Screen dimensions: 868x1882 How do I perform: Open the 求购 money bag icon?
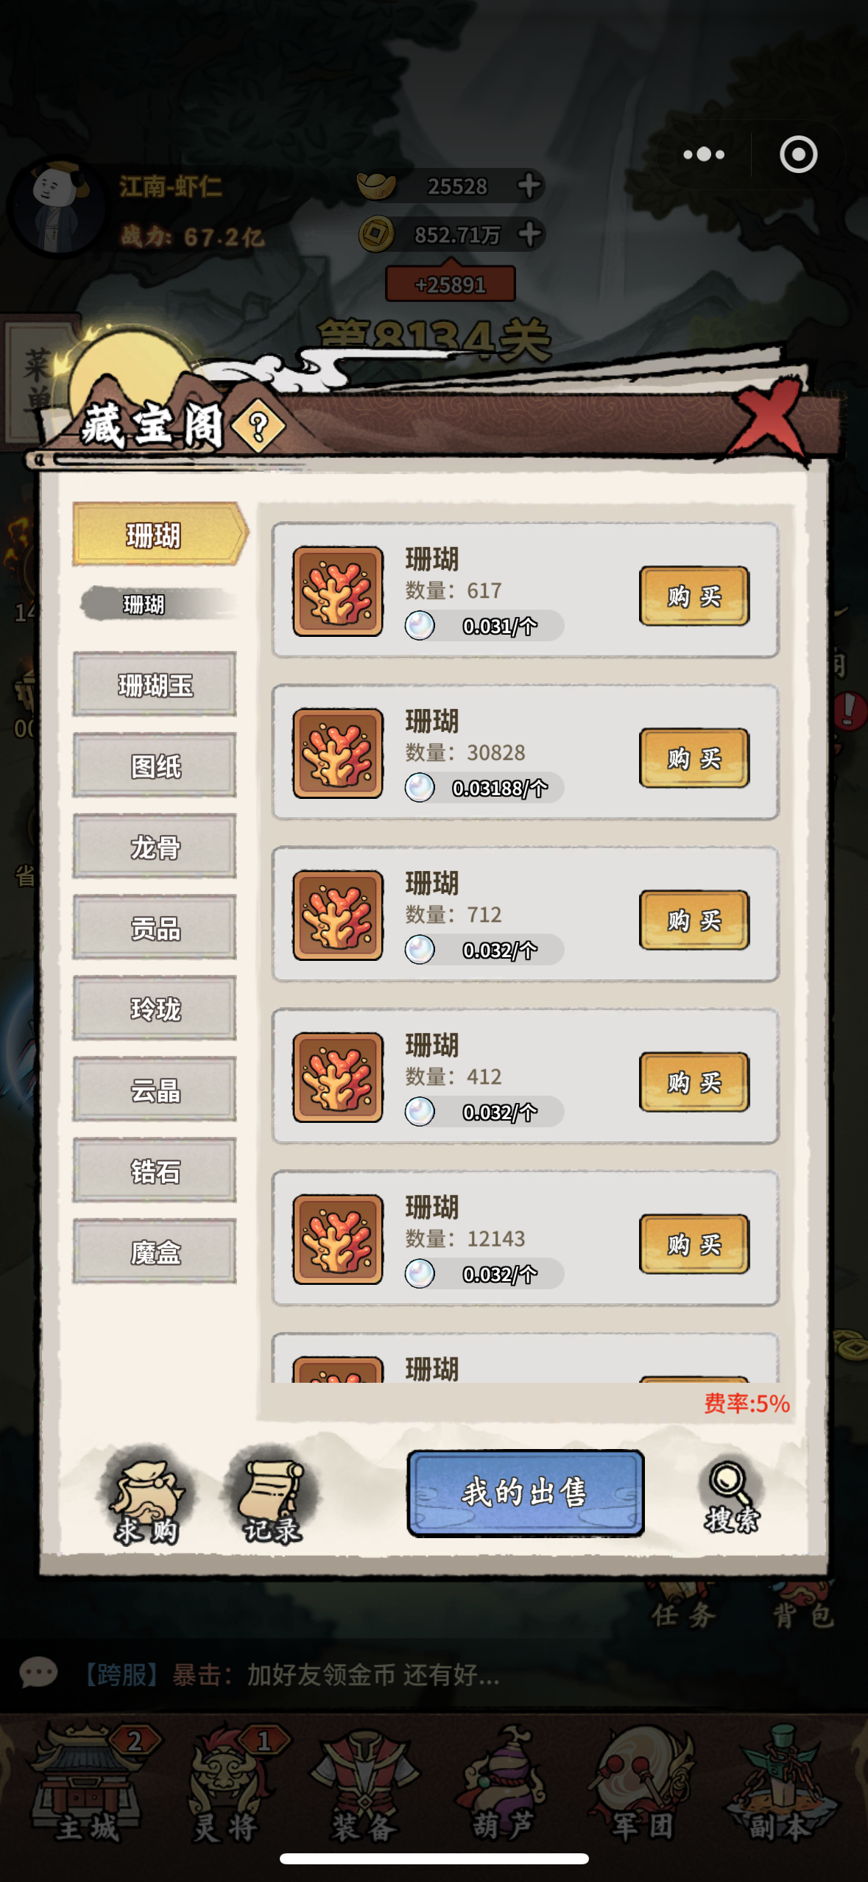pyautogui.click(x=147, y=1495)
